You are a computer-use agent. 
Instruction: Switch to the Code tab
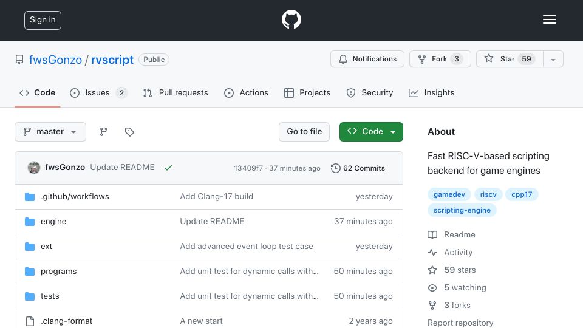click(38, 92)
